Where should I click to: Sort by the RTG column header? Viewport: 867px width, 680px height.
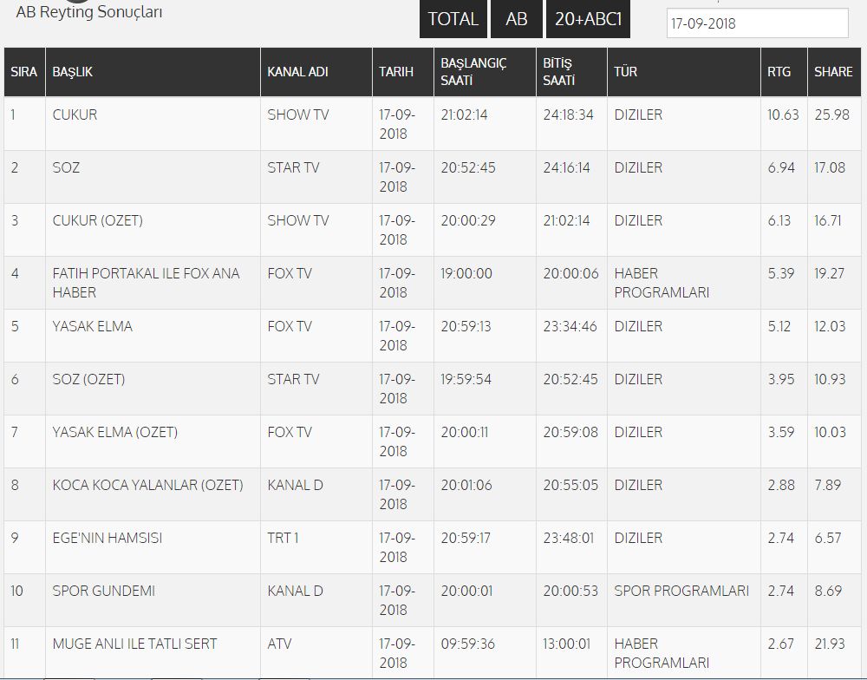(784, 72)
